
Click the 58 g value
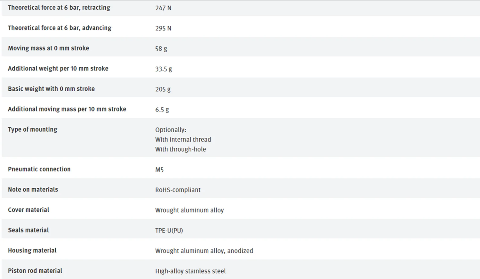161,49
